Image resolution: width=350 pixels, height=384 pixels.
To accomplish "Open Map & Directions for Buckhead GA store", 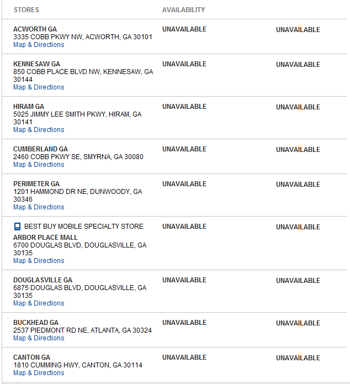I will [39, 338].
